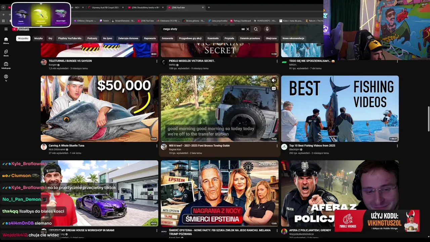Open the on-screen keyboard icon in search

[x=243, y=29]
